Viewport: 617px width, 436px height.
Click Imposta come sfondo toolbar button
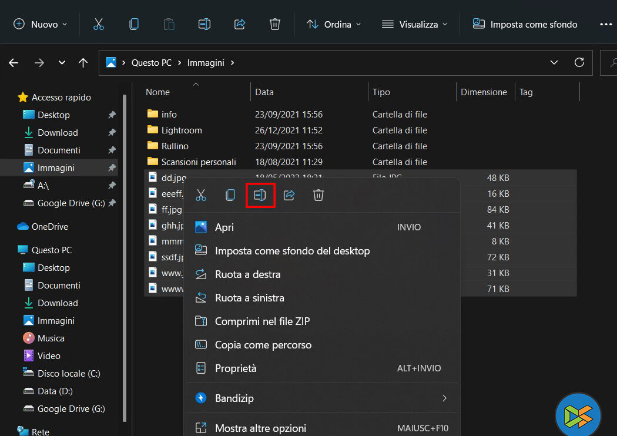525,24
